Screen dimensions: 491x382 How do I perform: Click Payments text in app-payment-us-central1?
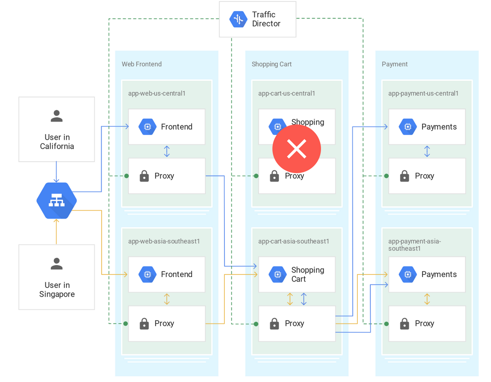click(x=439, y=127)
